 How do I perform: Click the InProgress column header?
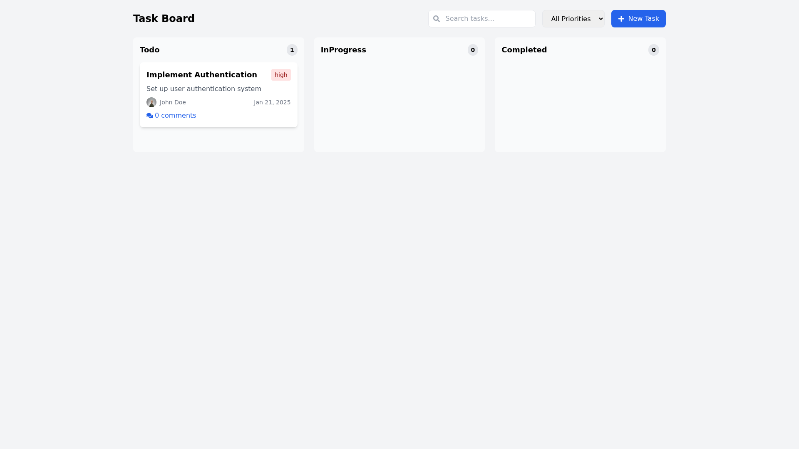tap(343, 50)
